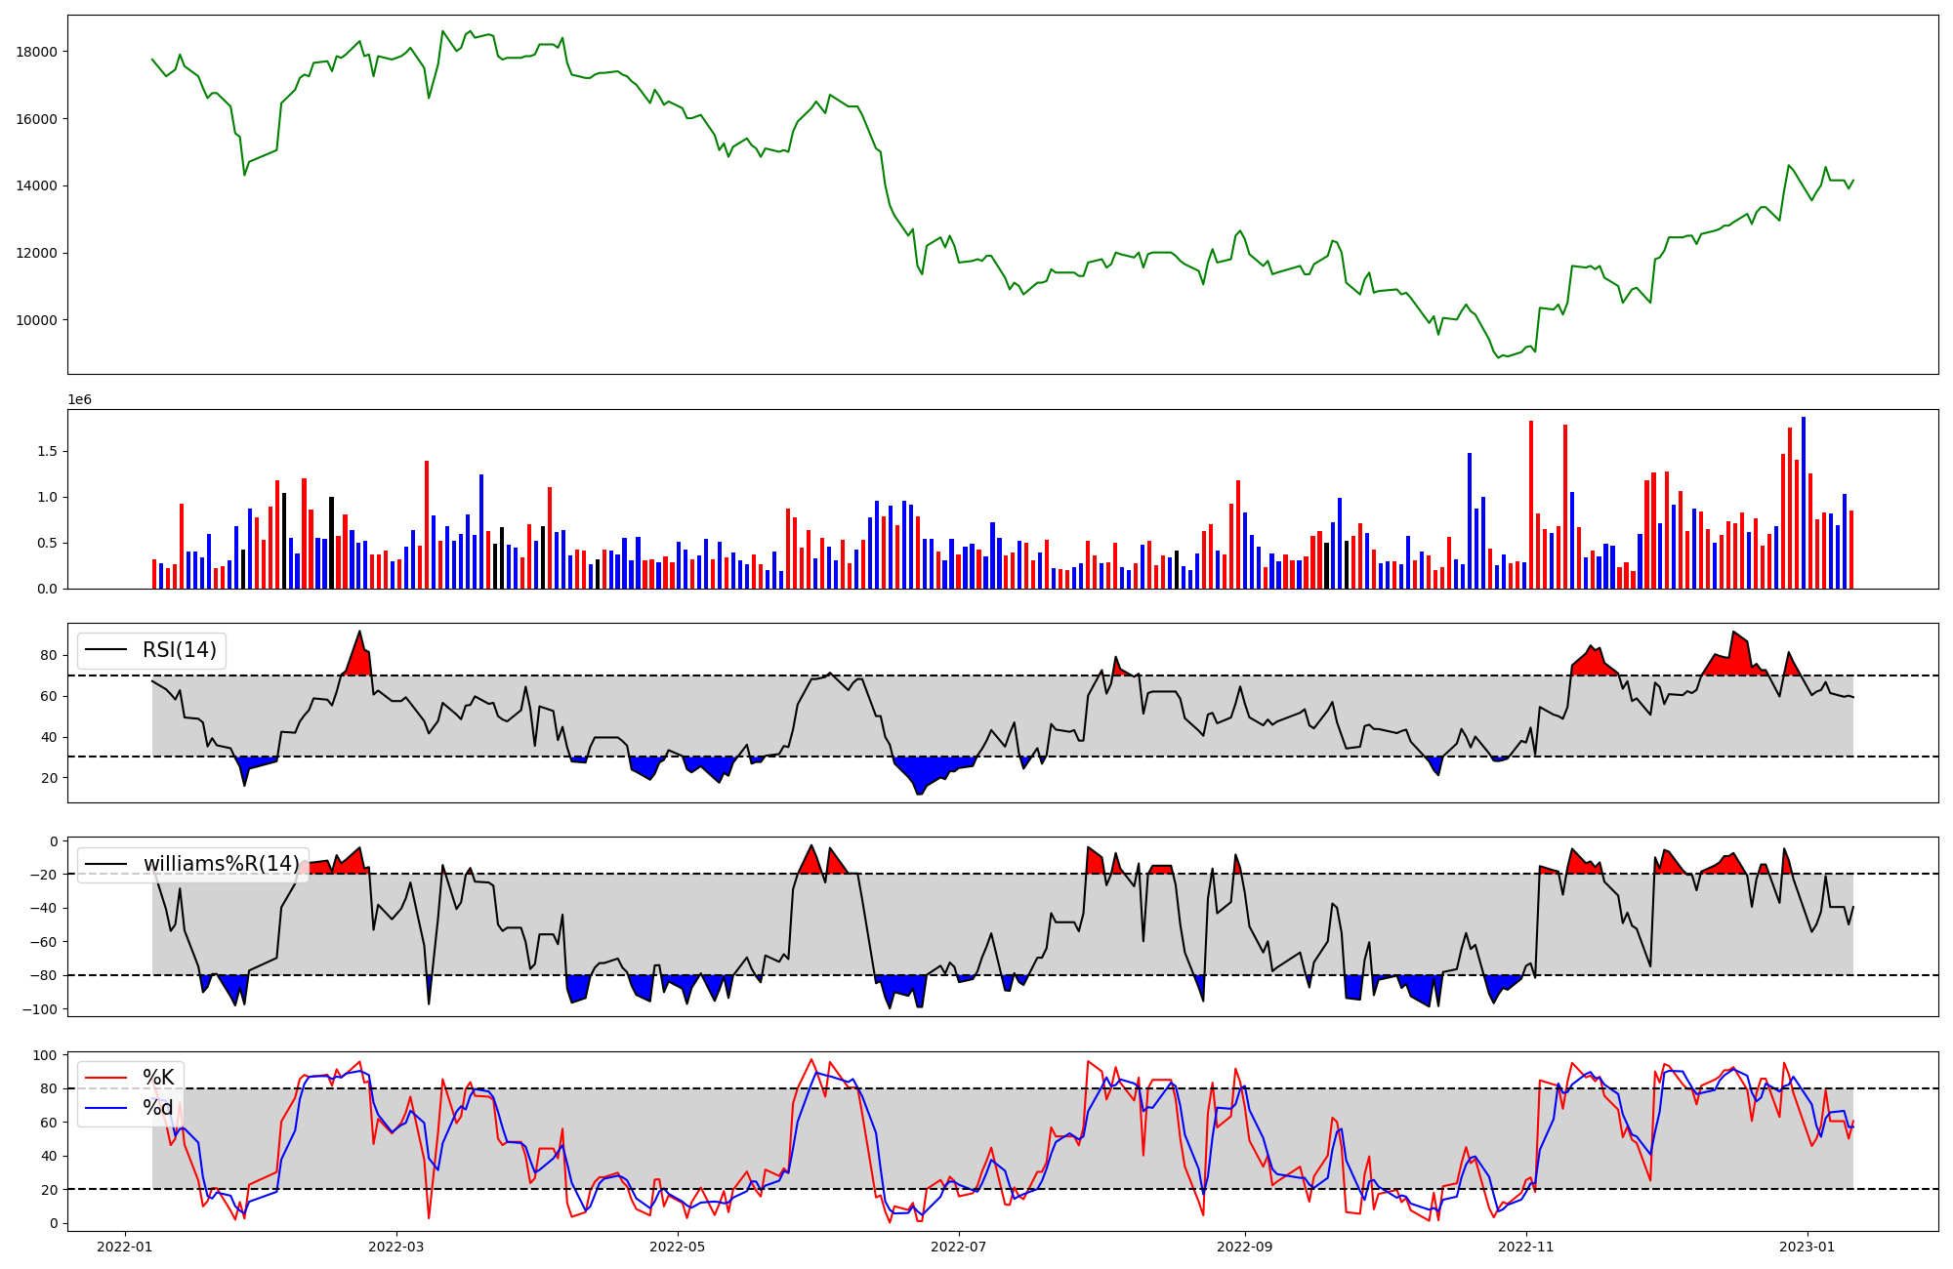The width and height of the screenshot is (1953, 1269).
Task: Click the blue %d legend line sample
Action: pyautogui.click(x=106, y=1108)
